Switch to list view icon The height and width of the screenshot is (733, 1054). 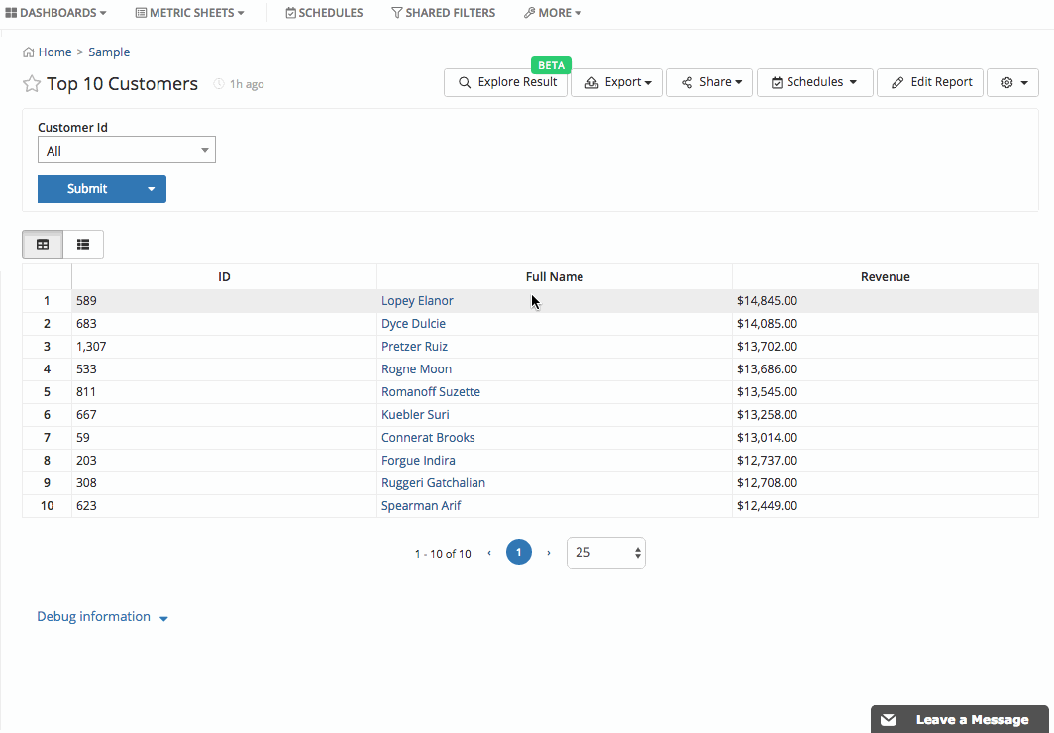click(x=83, y=245)
